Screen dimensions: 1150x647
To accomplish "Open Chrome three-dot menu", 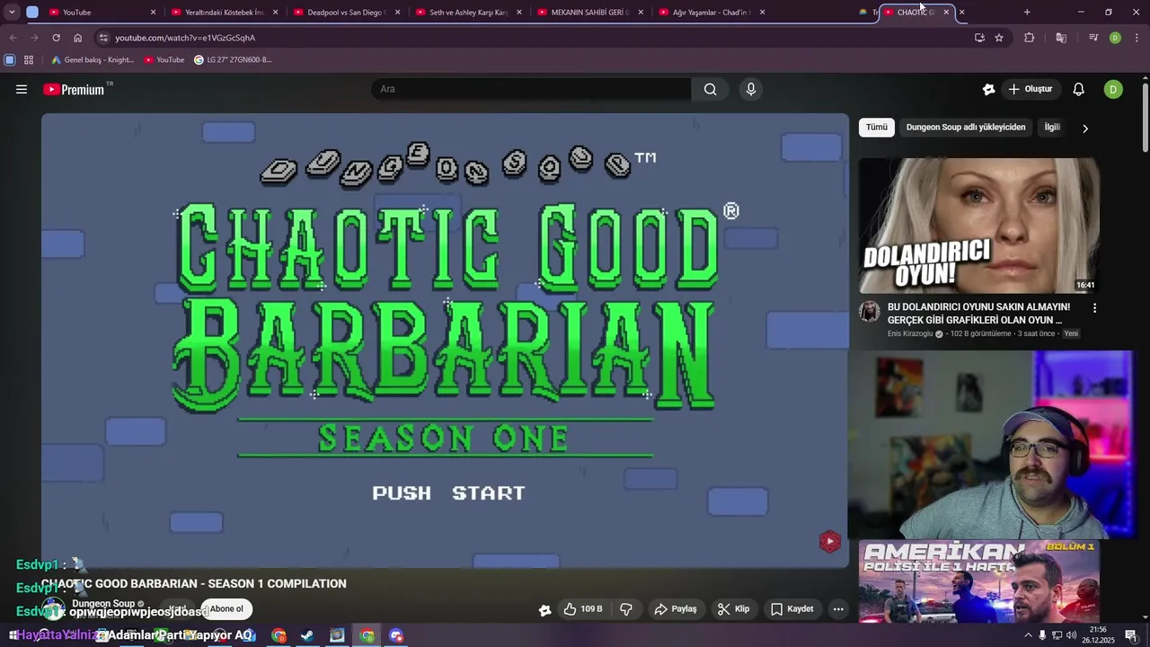I will (x=1137, y=38).
